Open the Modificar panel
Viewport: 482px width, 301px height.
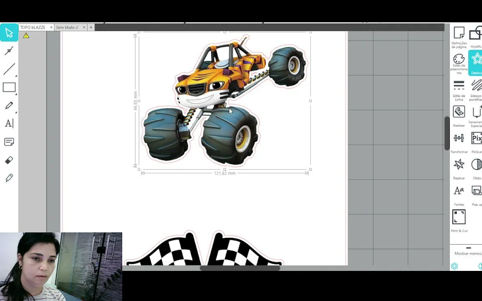point(476,38)
